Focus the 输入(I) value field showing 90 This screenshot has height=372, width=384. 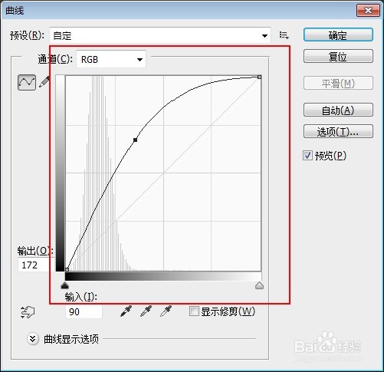coord(84,311)
